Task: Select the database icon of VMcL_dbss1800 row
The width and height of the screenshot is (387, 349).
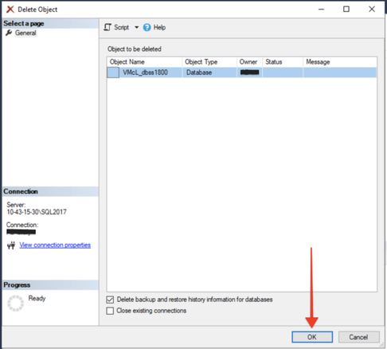Action: tap(113, 73)
